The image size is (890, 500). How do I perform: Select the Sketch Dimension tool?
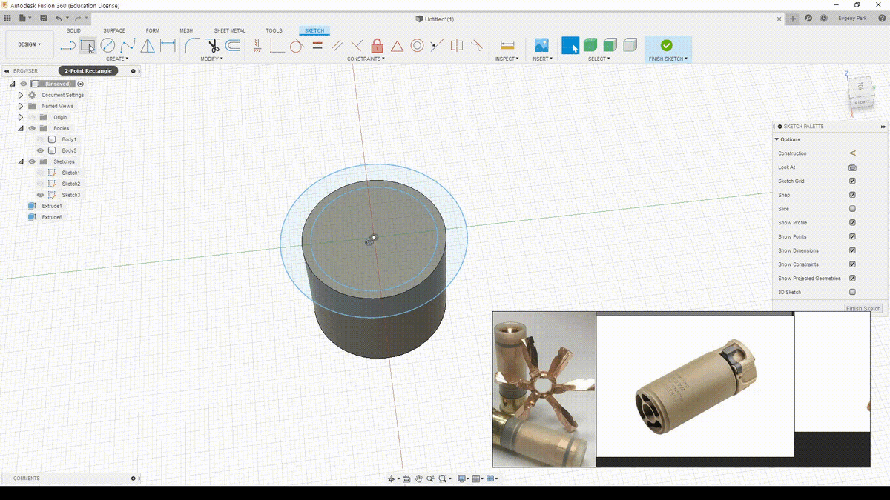tap(168, 46)
